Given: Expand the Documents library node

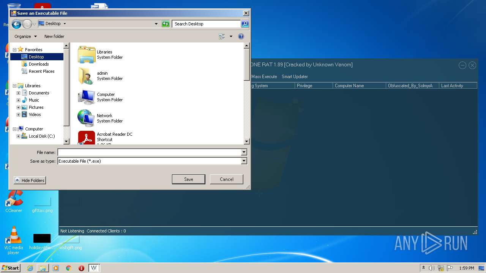Looking at the screenshot, I should pyautogui.click(x=18, y=93).
